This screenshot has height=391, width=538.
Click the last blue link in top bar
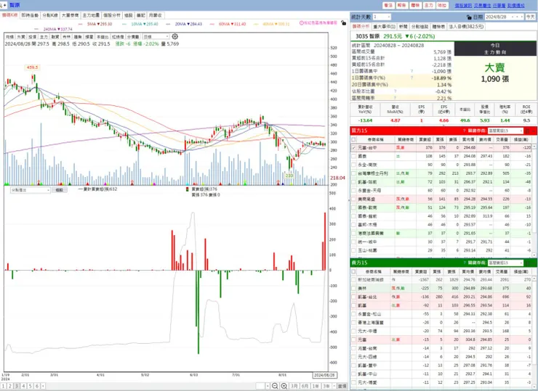[x=516, y=6]
